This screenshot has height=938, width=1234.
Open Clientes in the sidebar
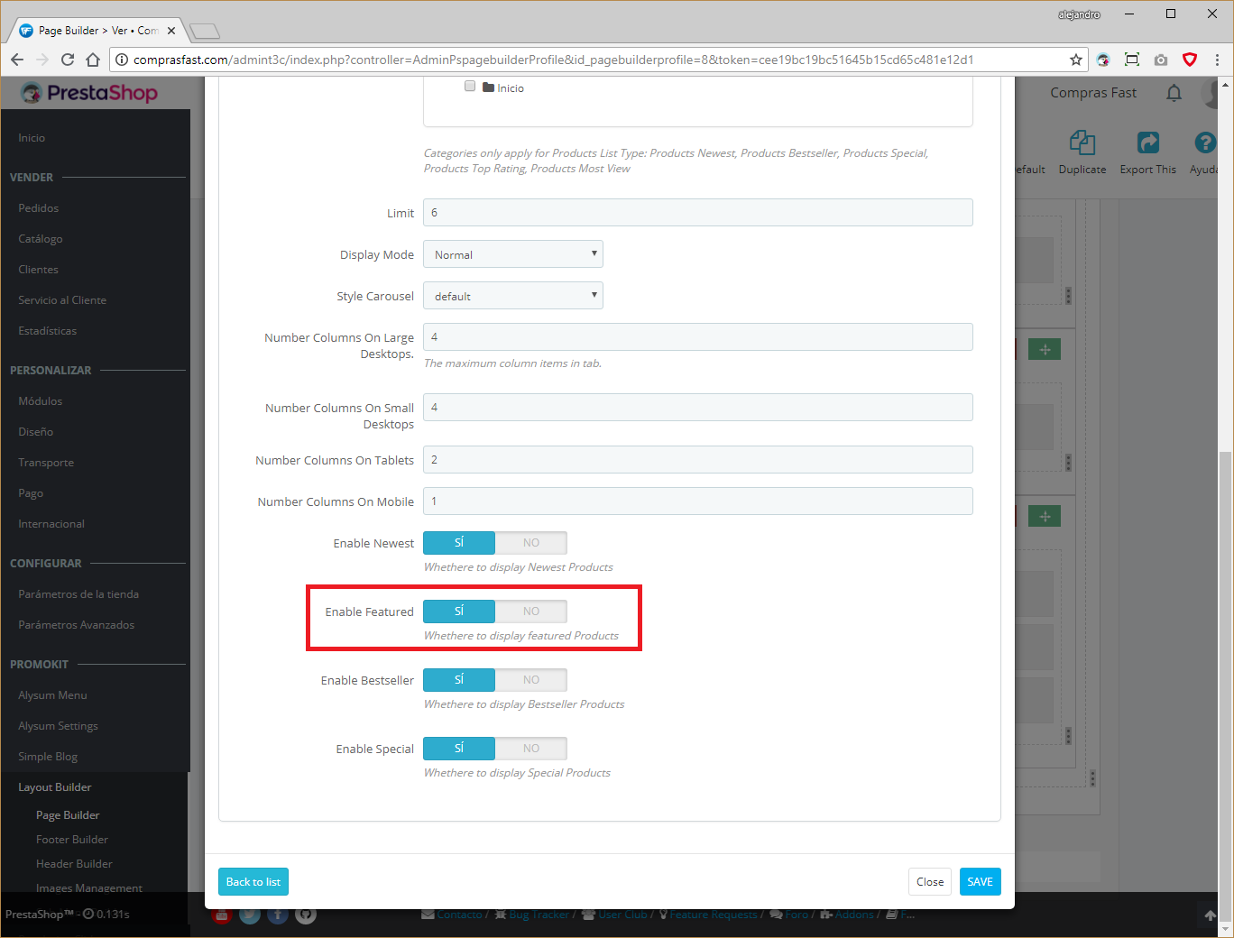pos(38,270)
